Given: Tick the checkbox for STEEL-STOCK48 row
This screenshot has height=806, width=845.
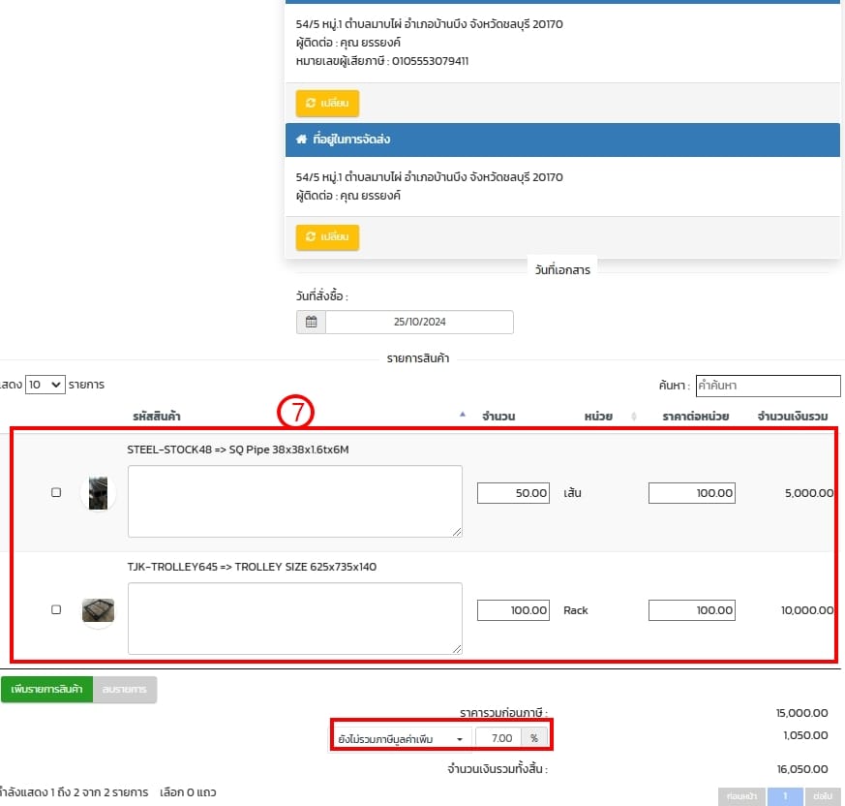Looking at the screenshot, I should (56, 493).
